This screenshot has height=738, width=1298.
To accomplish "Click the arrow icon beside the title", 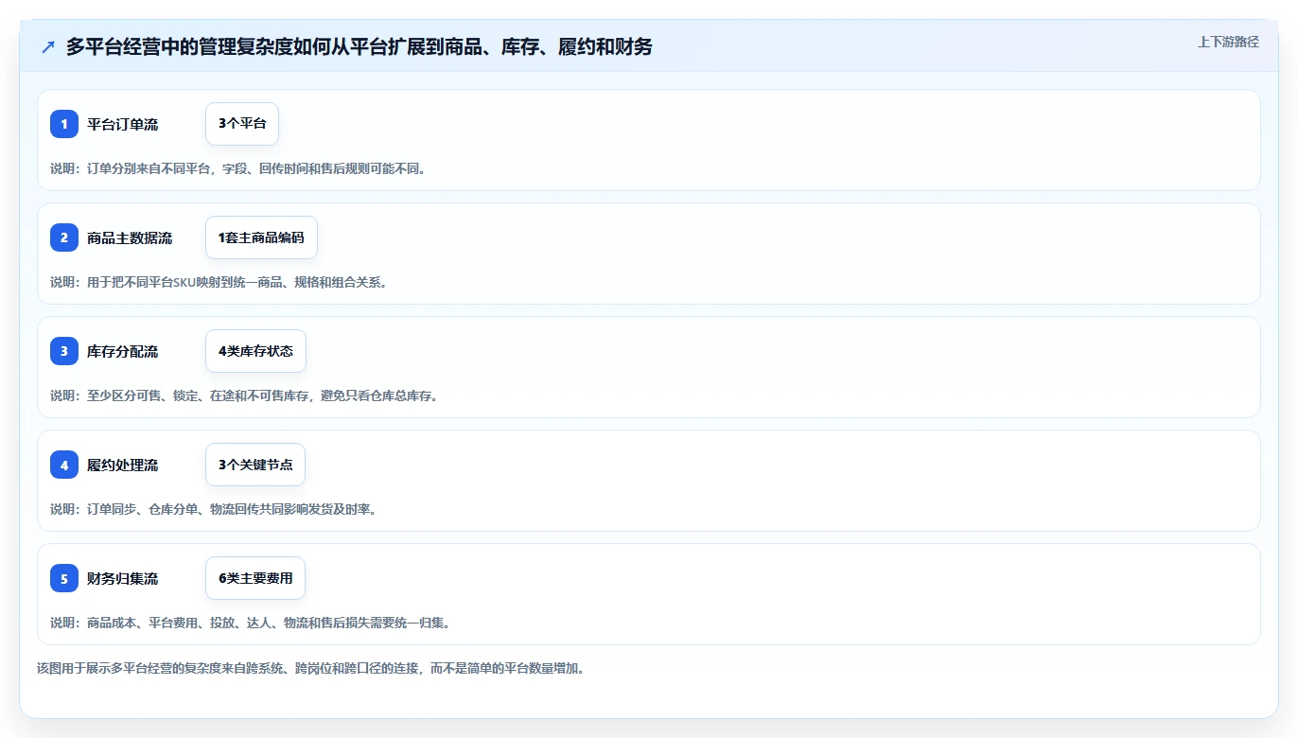I will (x=47, y=46).
